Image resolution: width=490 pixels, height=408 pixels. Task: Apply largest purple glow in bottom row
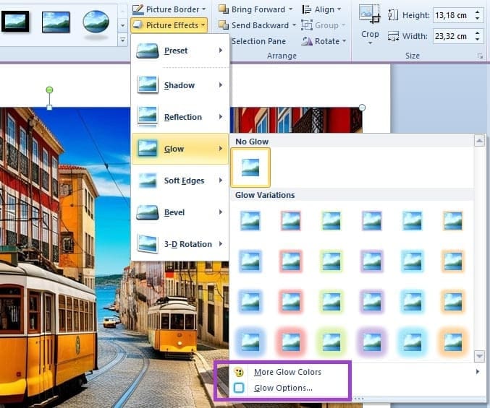pyautogui.click(x=372, y=342)
